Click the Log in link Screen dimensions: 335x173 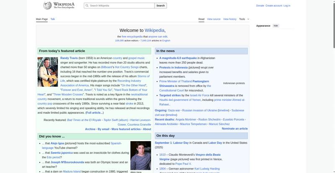[x=287, y=5]
